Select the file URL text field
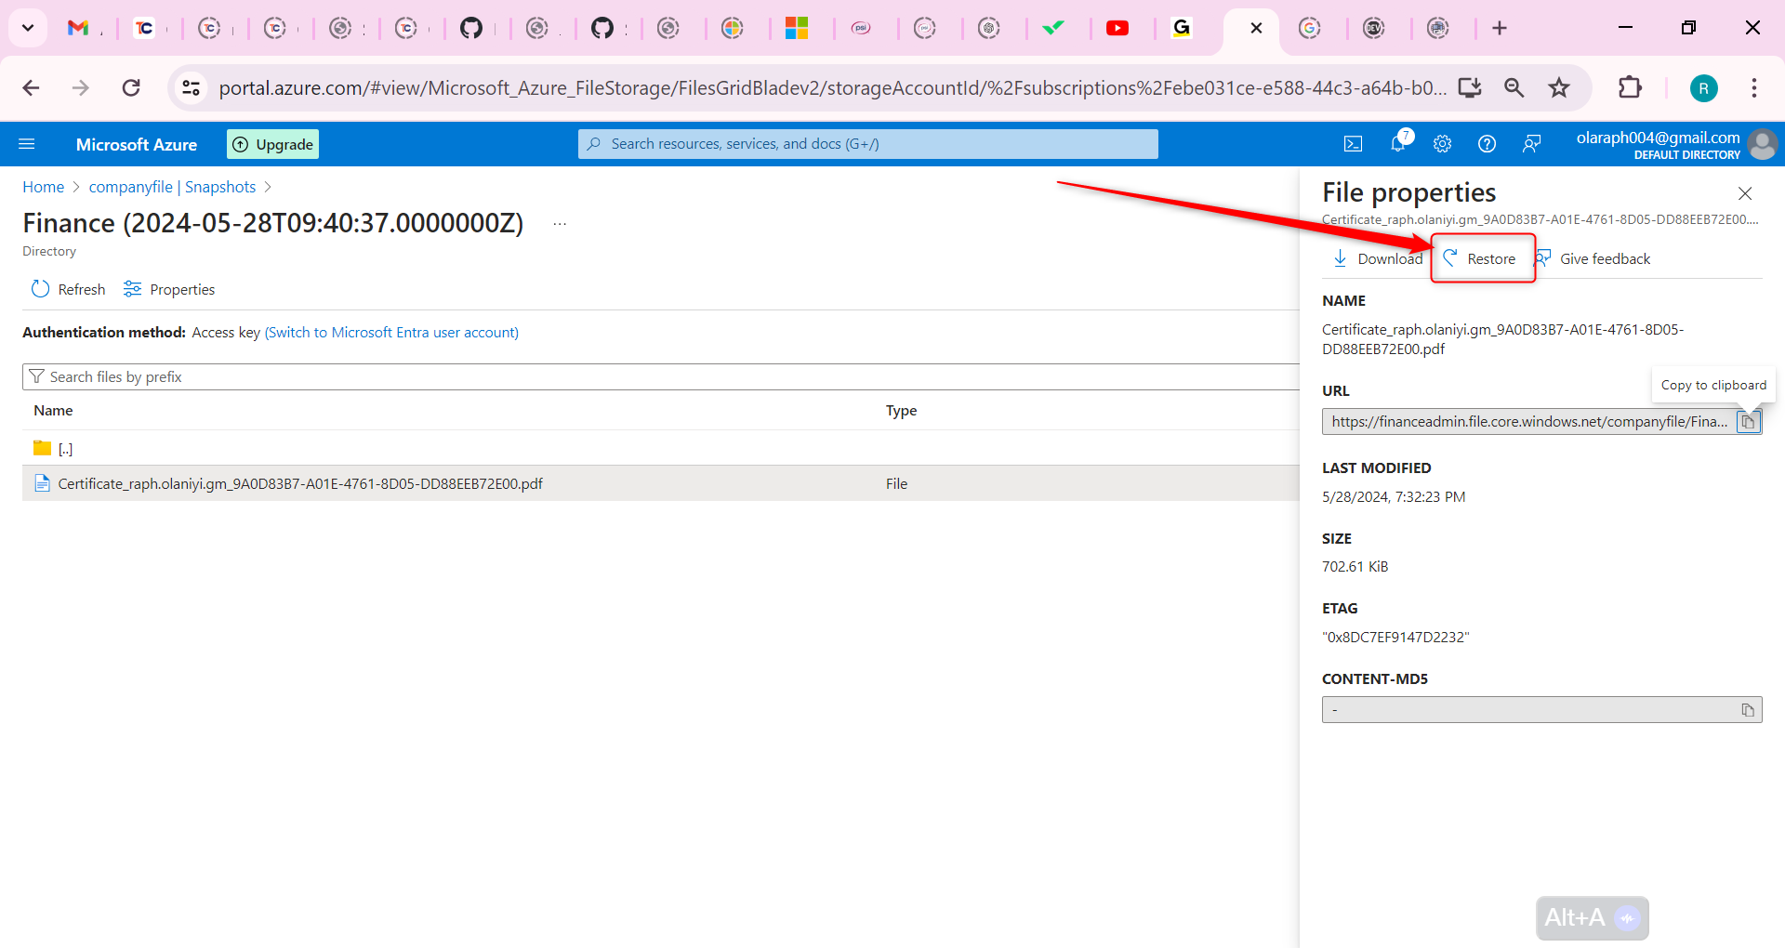 tap(1529, 422)
